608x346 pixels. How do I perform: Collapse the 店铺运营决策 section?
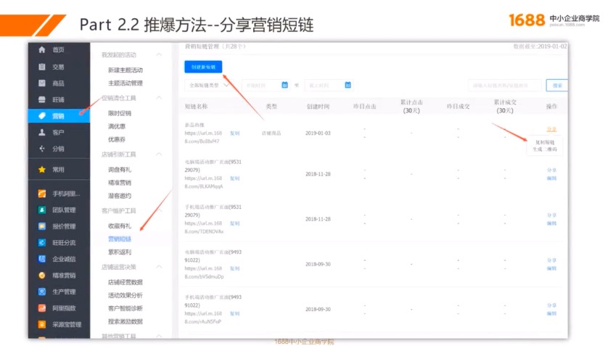(159, 267)
